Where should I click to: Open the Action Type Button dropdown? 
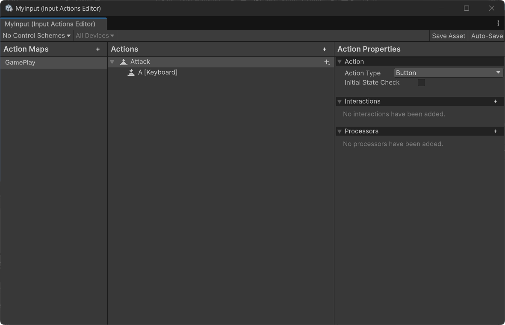tap(448, 73)
